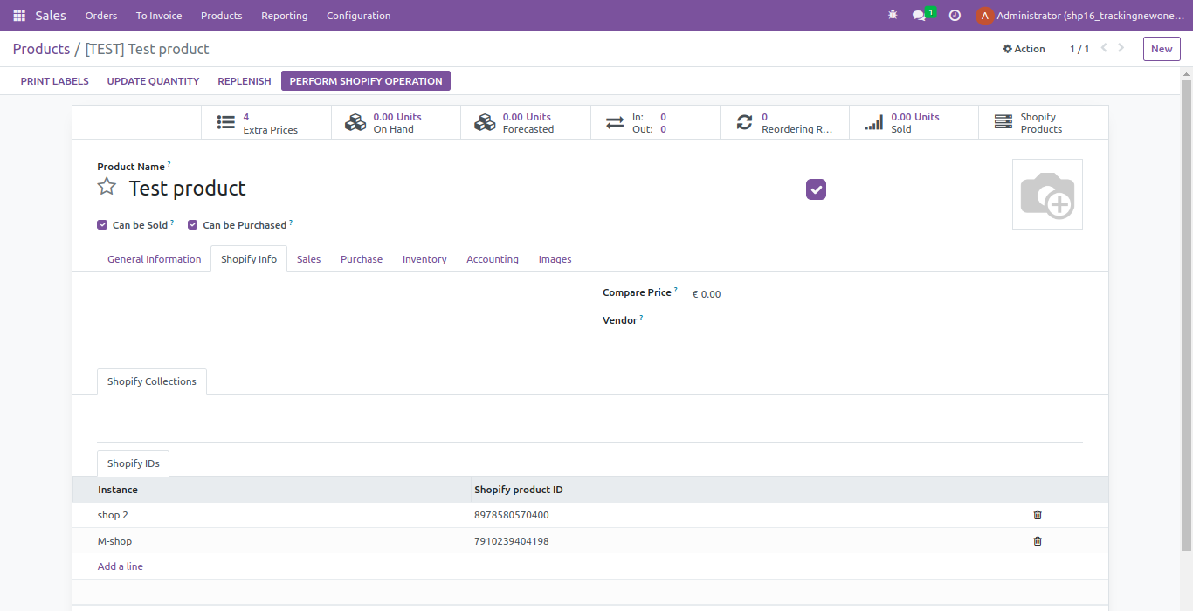Open the apps grid menu icon
Image resolution: width=1193 pixels, height=611 pixels.
click(19, 16)
